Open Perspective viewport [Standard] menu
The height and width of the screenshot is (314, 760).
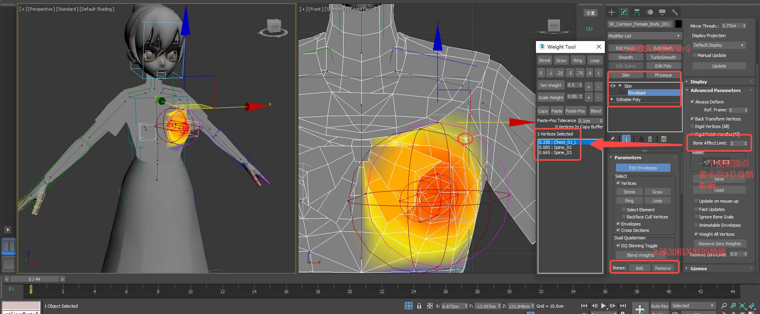coord(67,9)
